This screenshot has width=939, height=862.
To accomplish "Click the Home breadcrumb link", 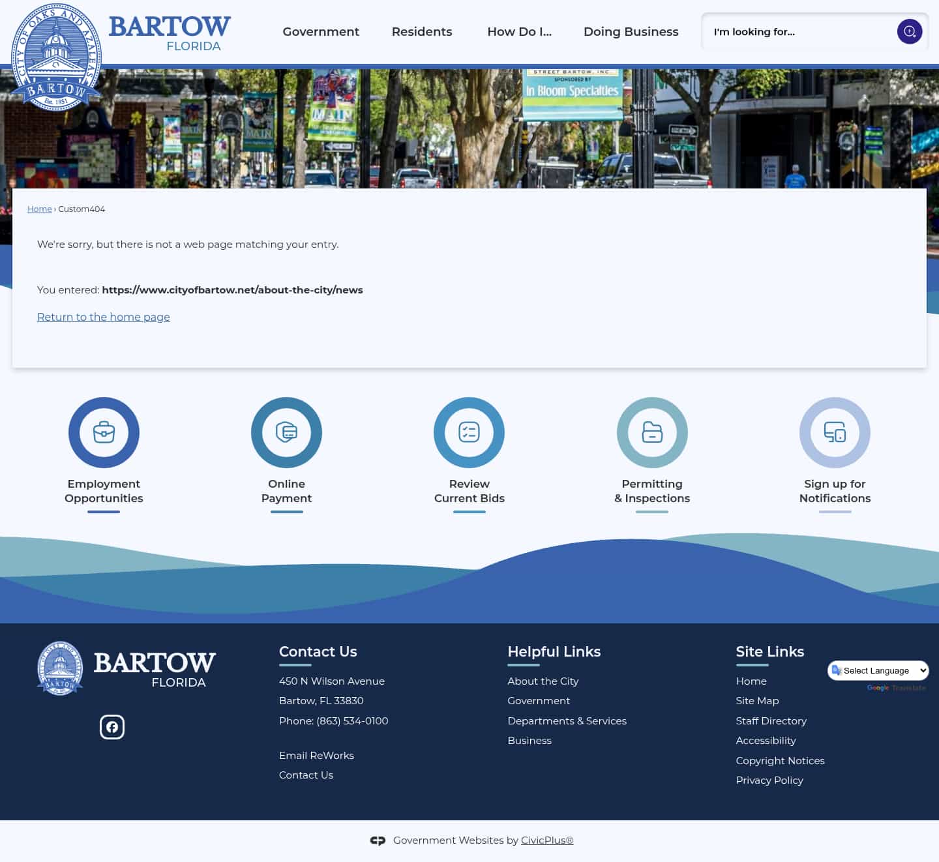I will tap(39, 209).
